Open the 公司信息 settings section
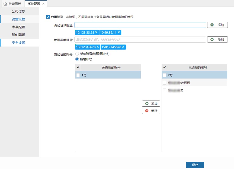The image size is (234, 169). (18, 11)
